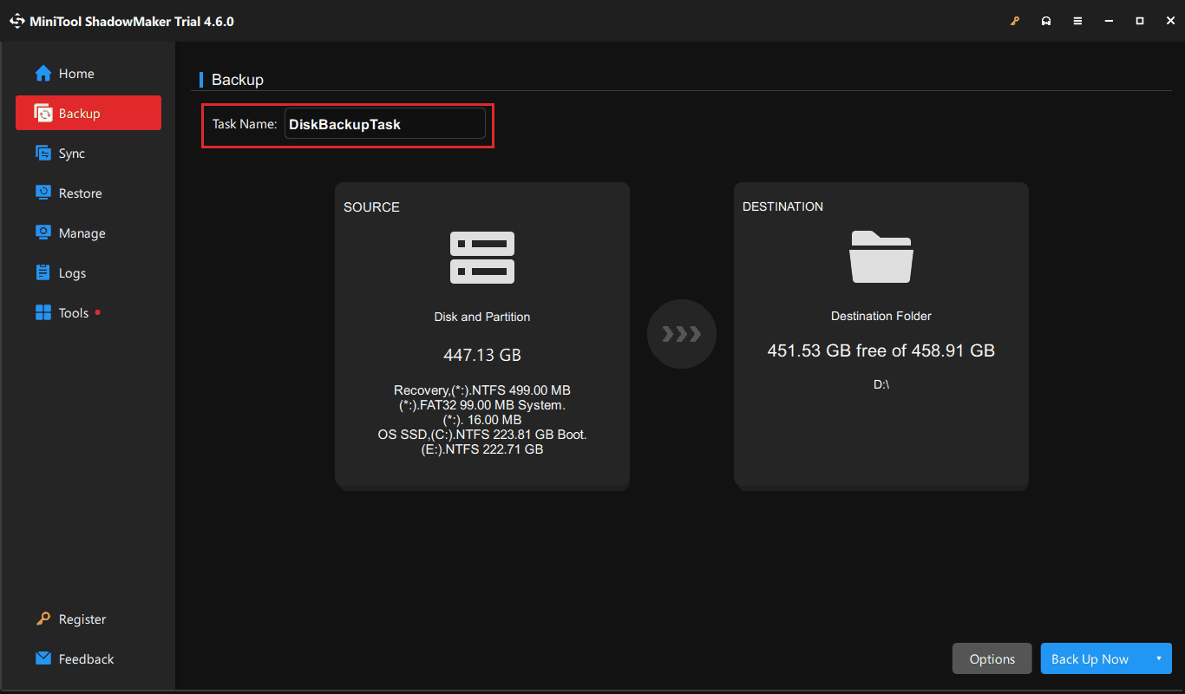
Task: Click the Manage icon in the sidebar
Action: pos(43,233)
